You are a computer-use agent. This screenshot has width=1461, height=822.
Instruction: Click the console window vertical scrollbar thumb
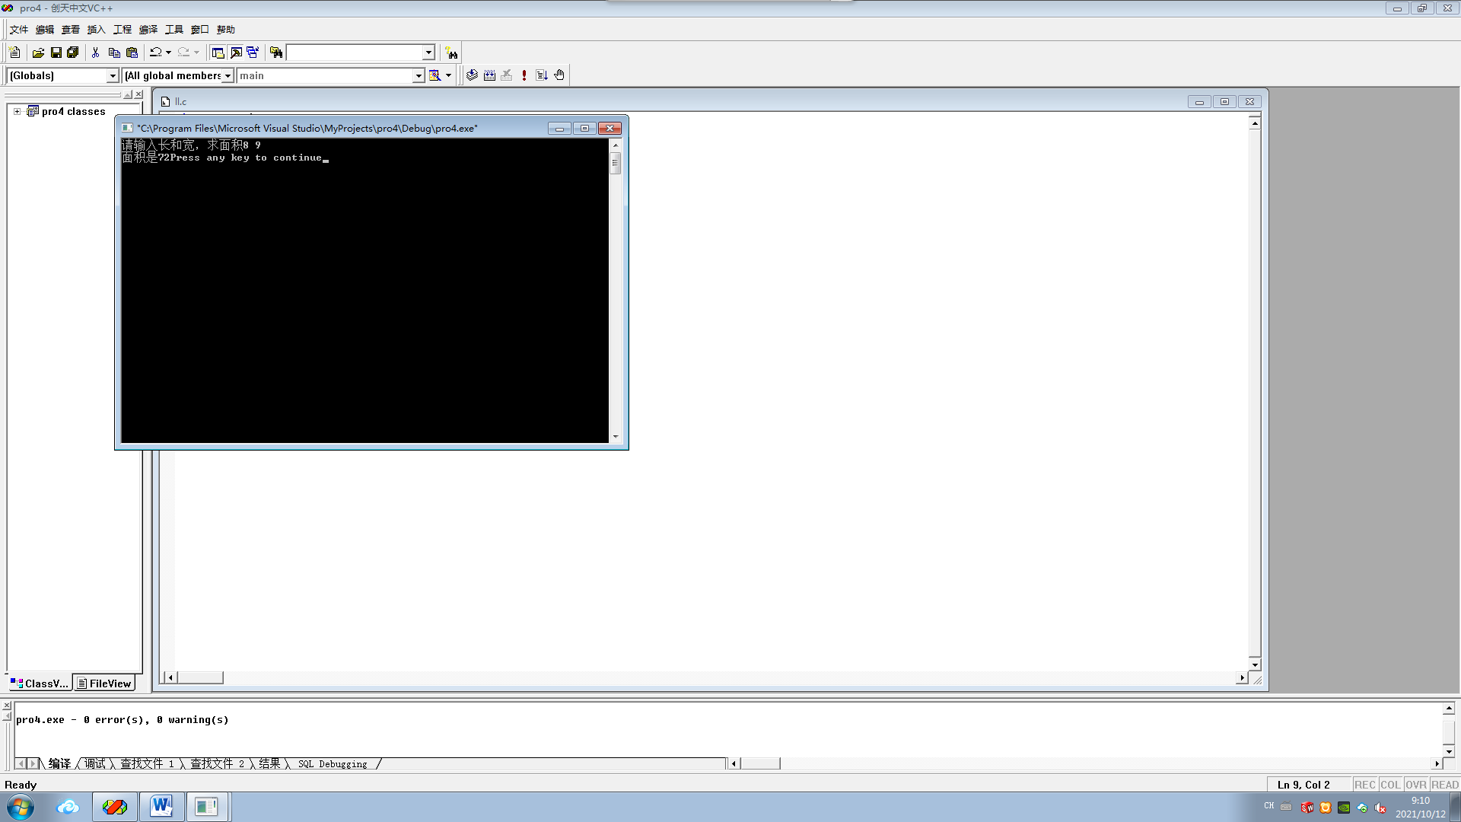pos(615,163)
